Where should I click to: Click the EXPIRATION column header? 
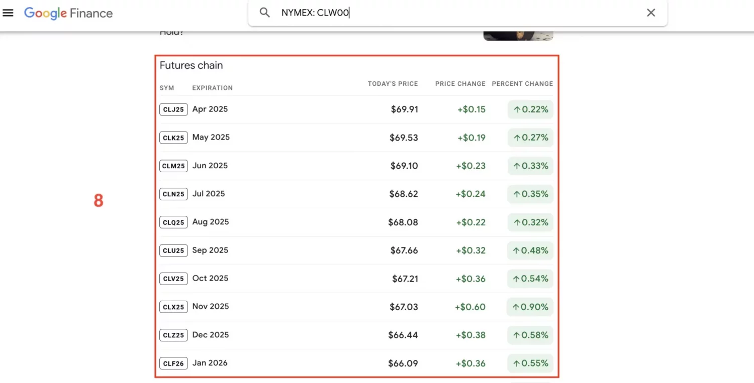[212, 88]
